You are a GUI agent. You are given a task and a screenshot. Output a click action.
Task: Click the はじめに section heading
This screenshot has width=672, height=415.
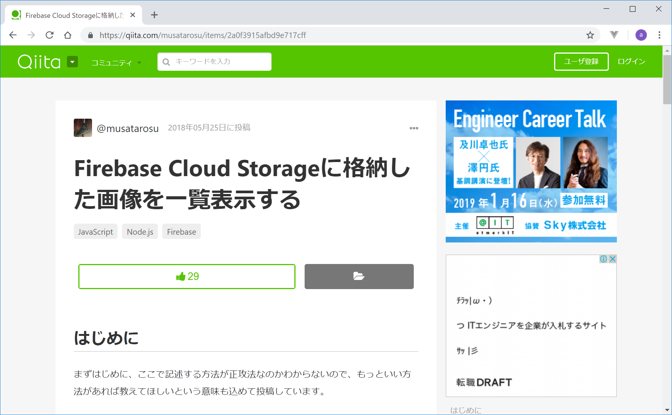106,338
